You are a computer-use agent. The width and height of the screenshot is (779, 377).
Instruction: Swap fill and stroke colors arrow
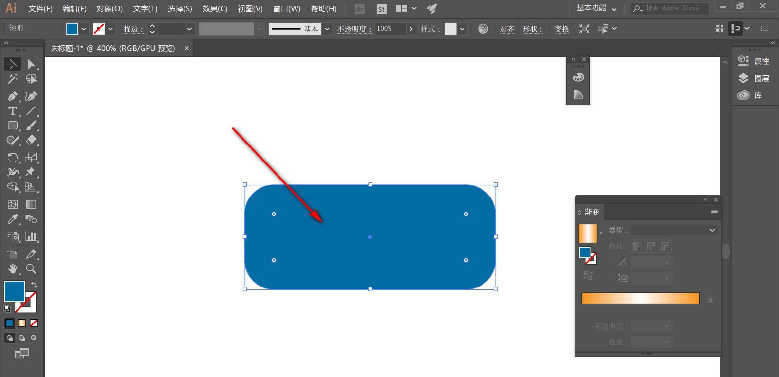pos(34,285)
